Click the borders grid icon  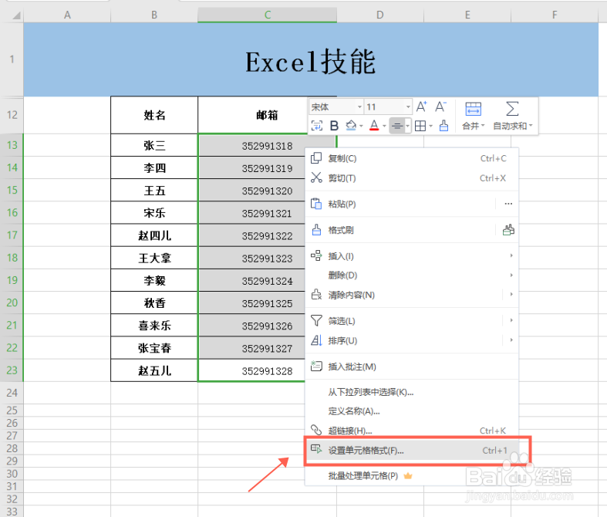420,126
